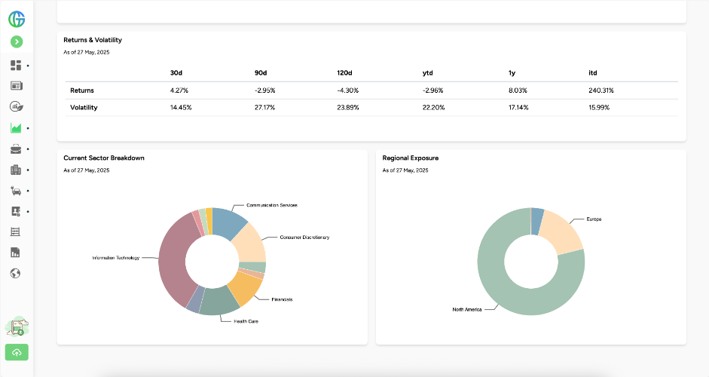Click the itd returns value 240.31%
This screenshot has height=377, width=709.
(601, 90)
